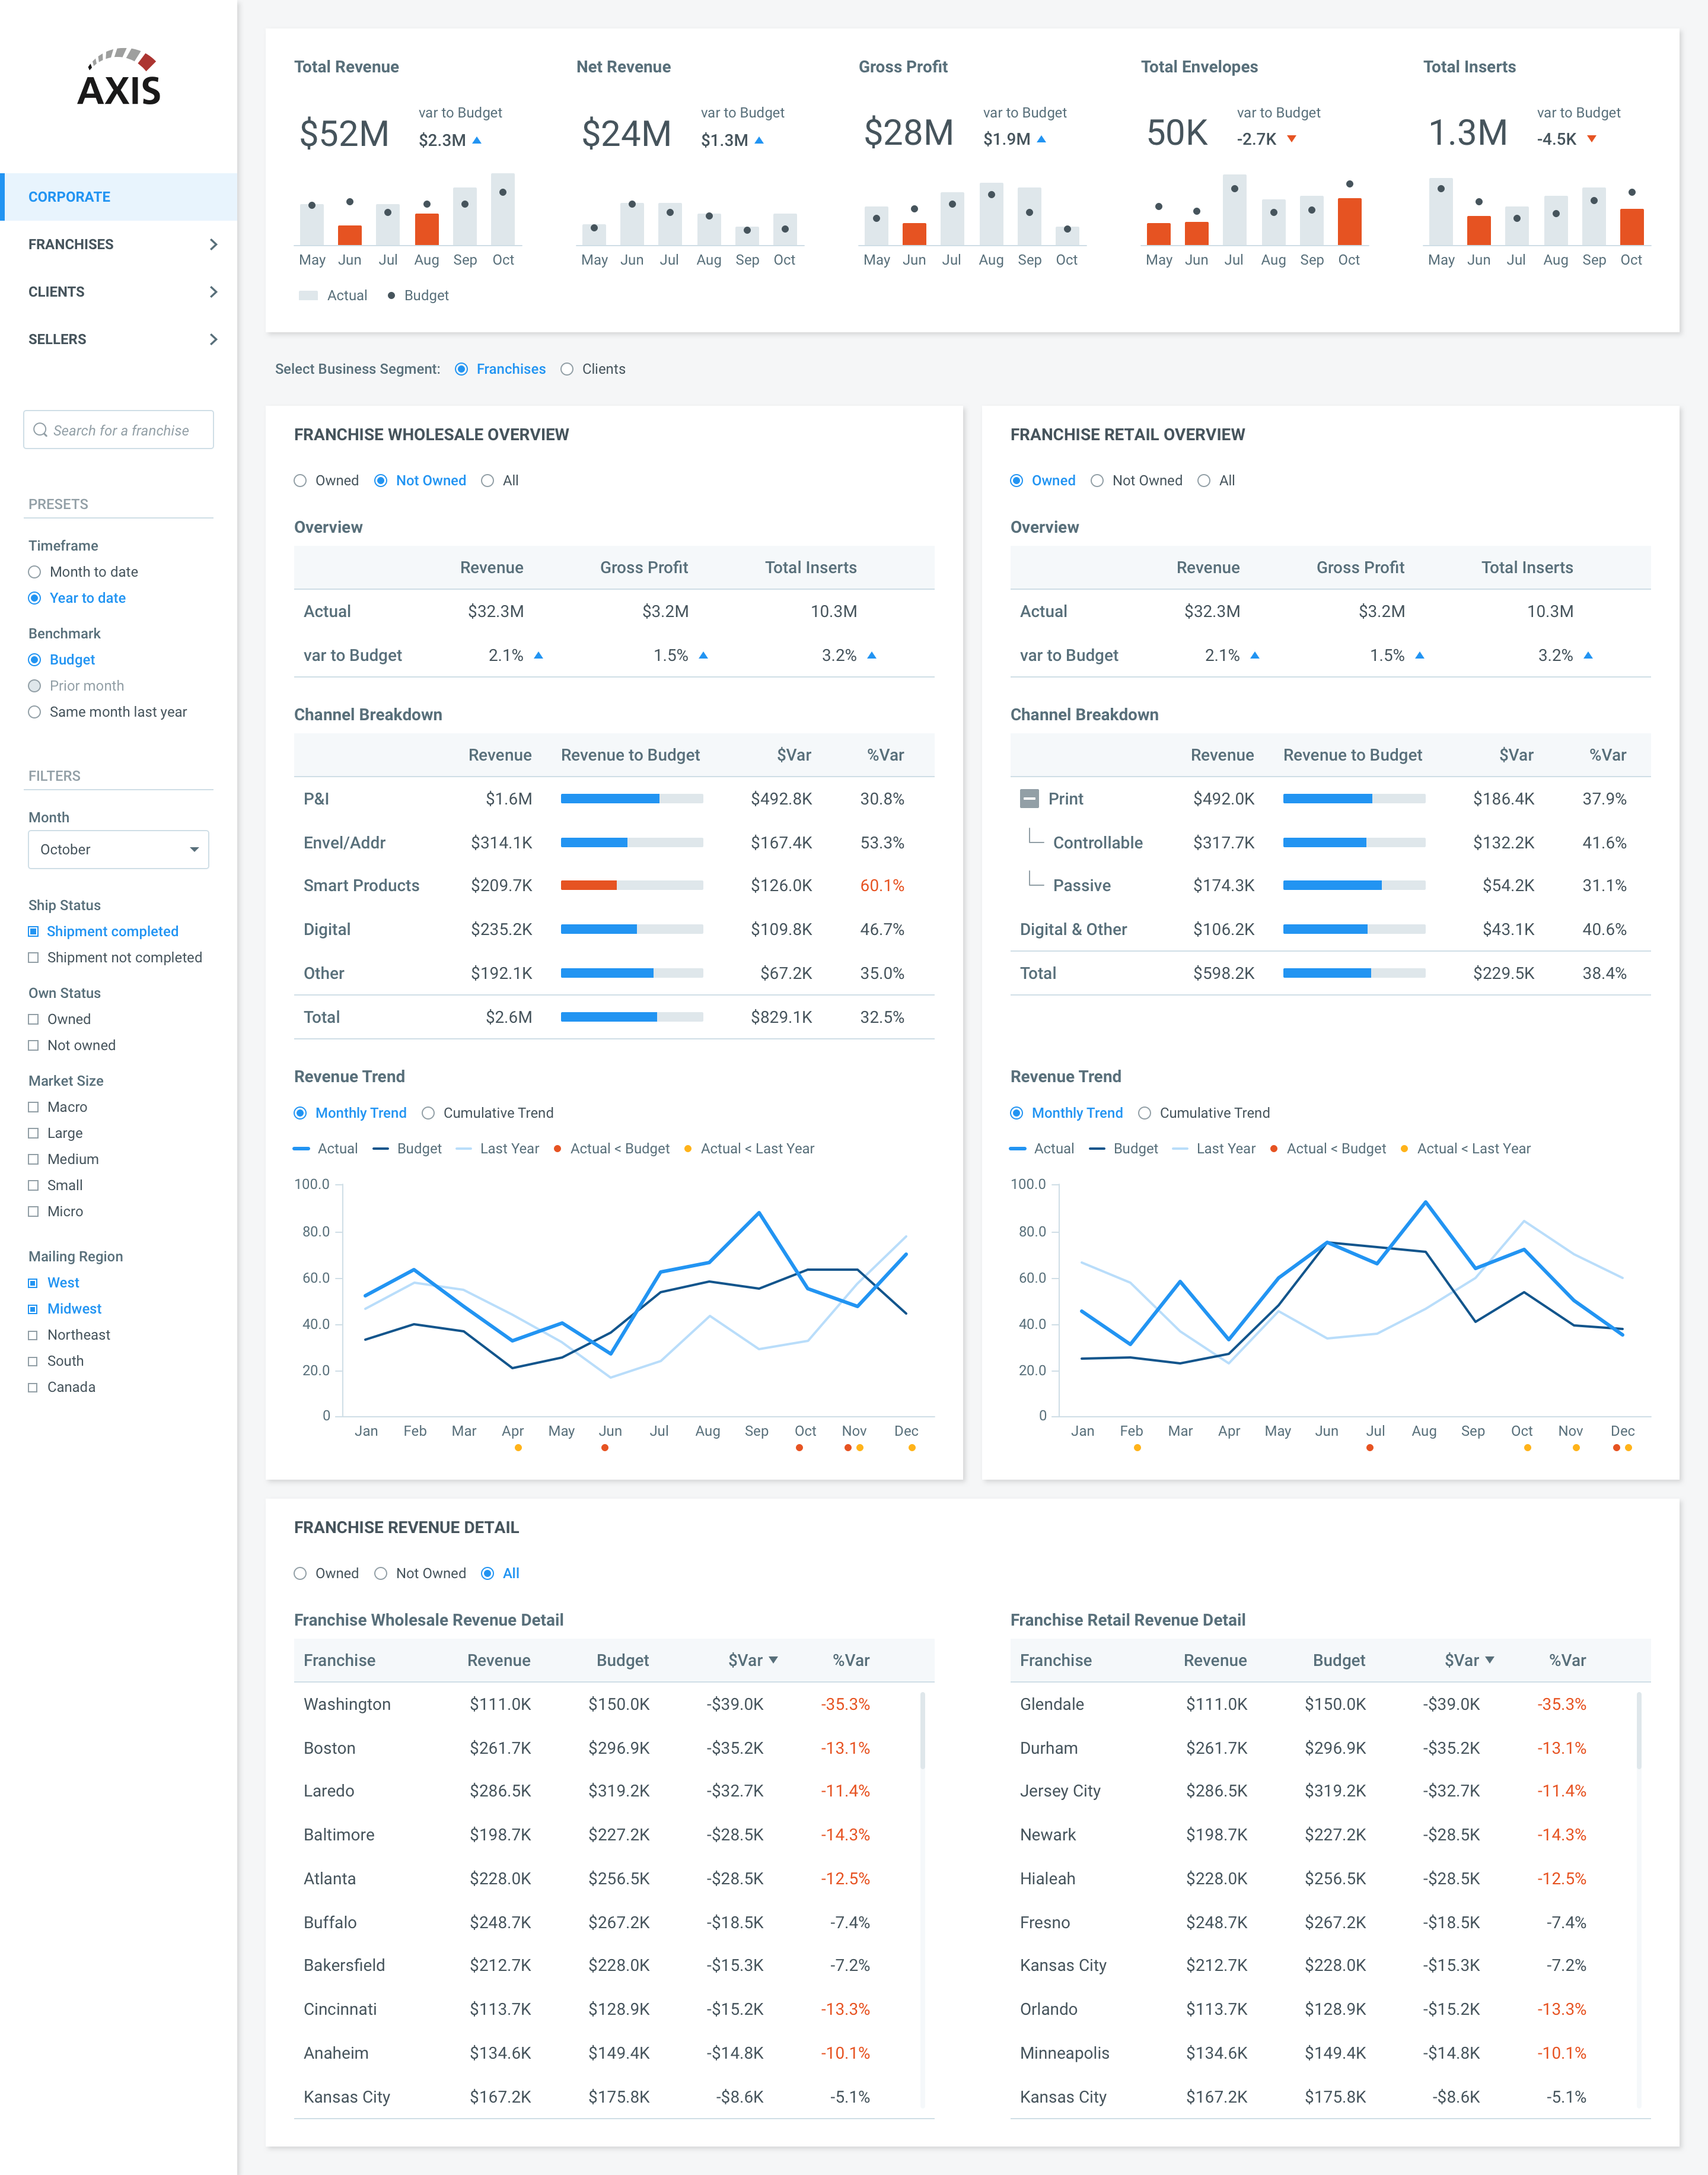Enable the Northeast mailing region checkbox

click(x=34, y=1335)
